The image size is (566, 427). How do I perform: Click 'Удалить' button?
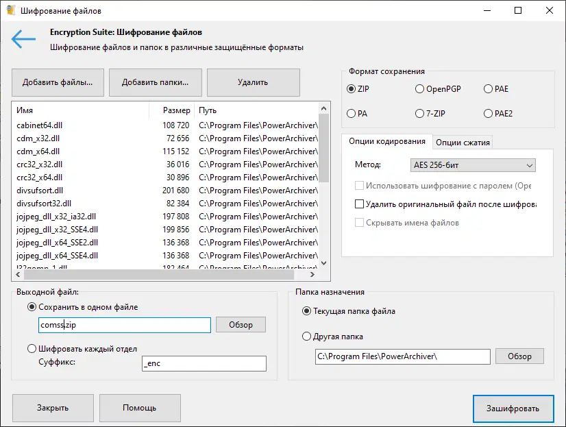[x=253, y=82]
